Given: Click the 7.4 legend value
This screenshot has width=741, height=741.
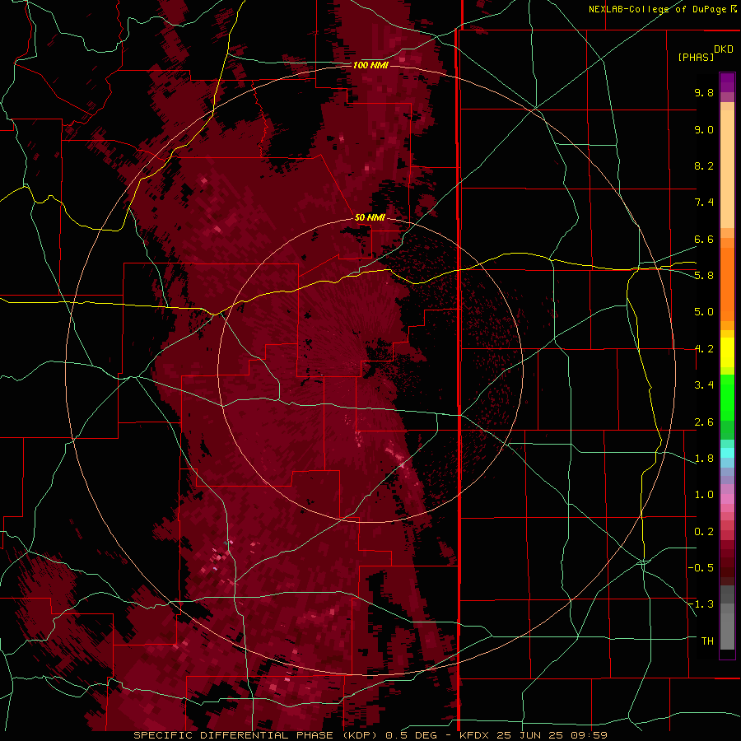Looking at the screenshot, I should pyautogui.click(x=704, y=203).
